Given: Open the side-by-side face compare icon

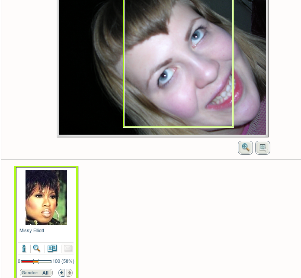Looking at the screenshot, I should pos(52,248).
